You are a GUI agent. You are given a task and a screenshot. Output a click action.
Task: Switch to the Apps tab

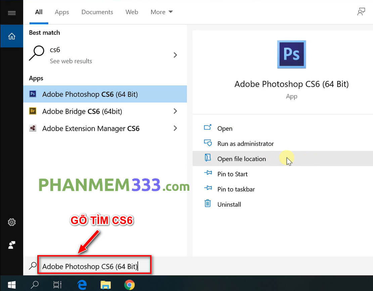(x=62, y=12)
